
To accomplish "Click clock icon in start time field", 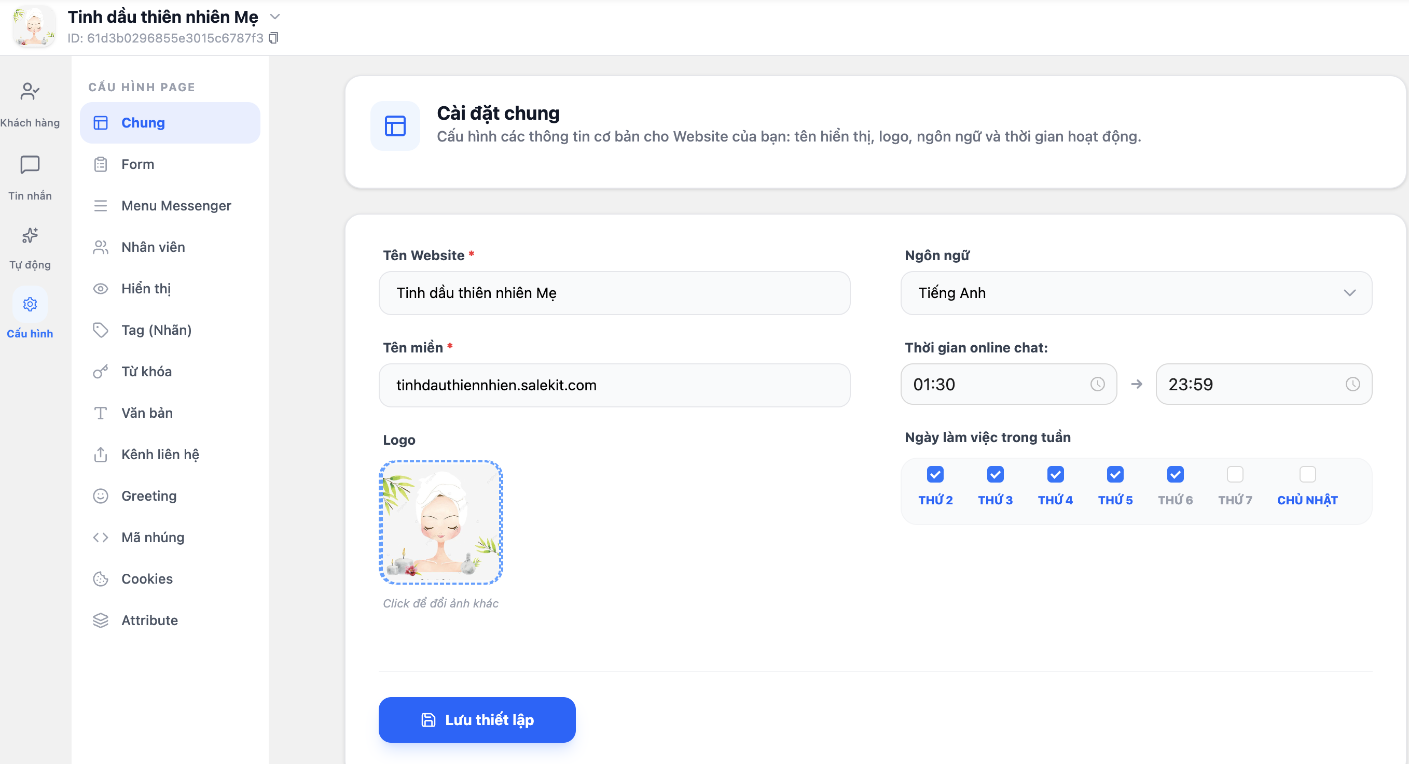I will pos(1097,384).
